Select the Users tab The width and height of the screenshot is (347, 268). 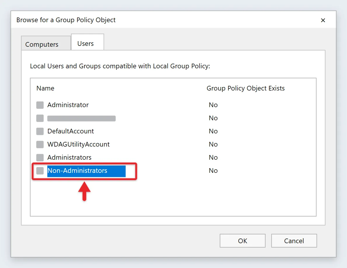[87, 42]
